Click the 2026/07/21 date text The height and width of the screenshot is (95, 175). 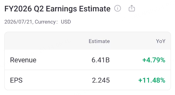pos(18,22)
